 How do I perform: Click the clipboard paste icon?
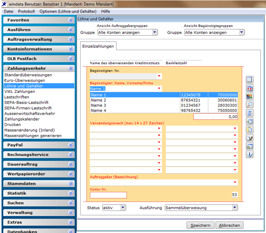[x=249, y=129]
